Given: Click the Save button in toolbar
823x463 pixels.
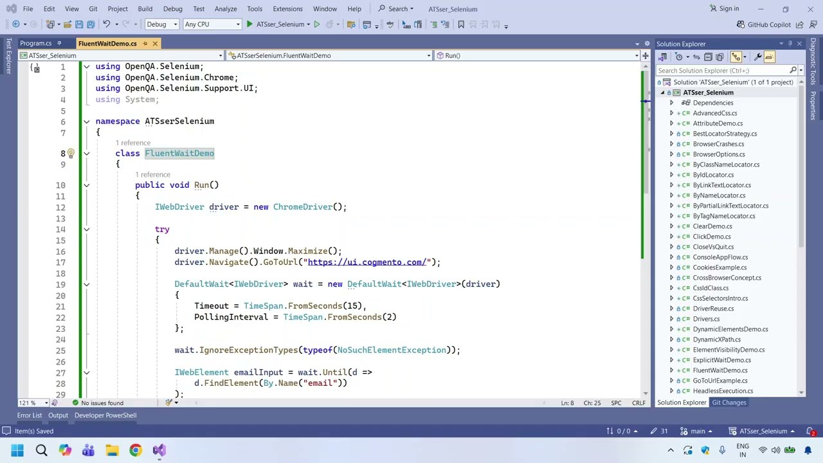Looking at the screenshot, I should [x=79, y=24].
